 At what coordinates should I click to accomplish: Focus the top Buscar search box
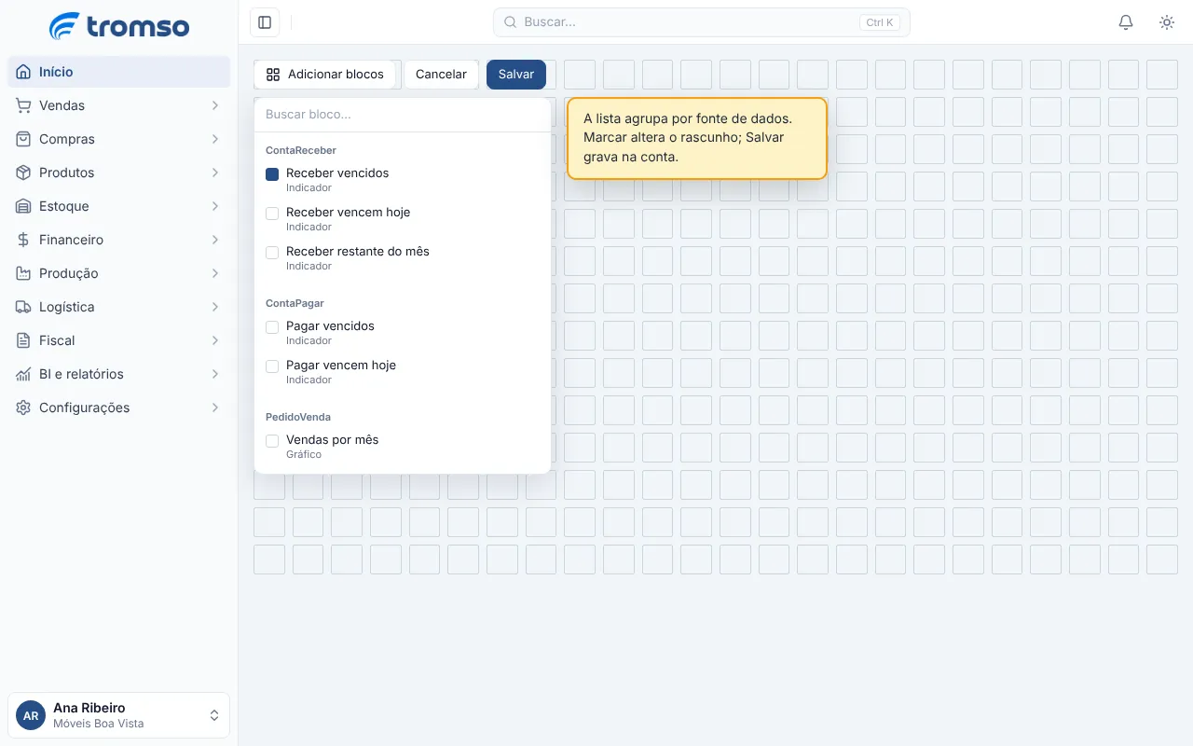point(702,22)
